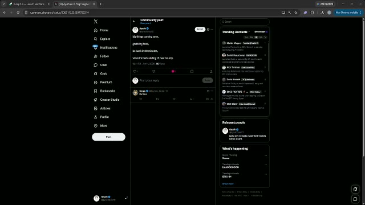Viewport: 365px width, 205px height.
Task: Open more options on Gorgo's reply
Action: tap(212, 91)
